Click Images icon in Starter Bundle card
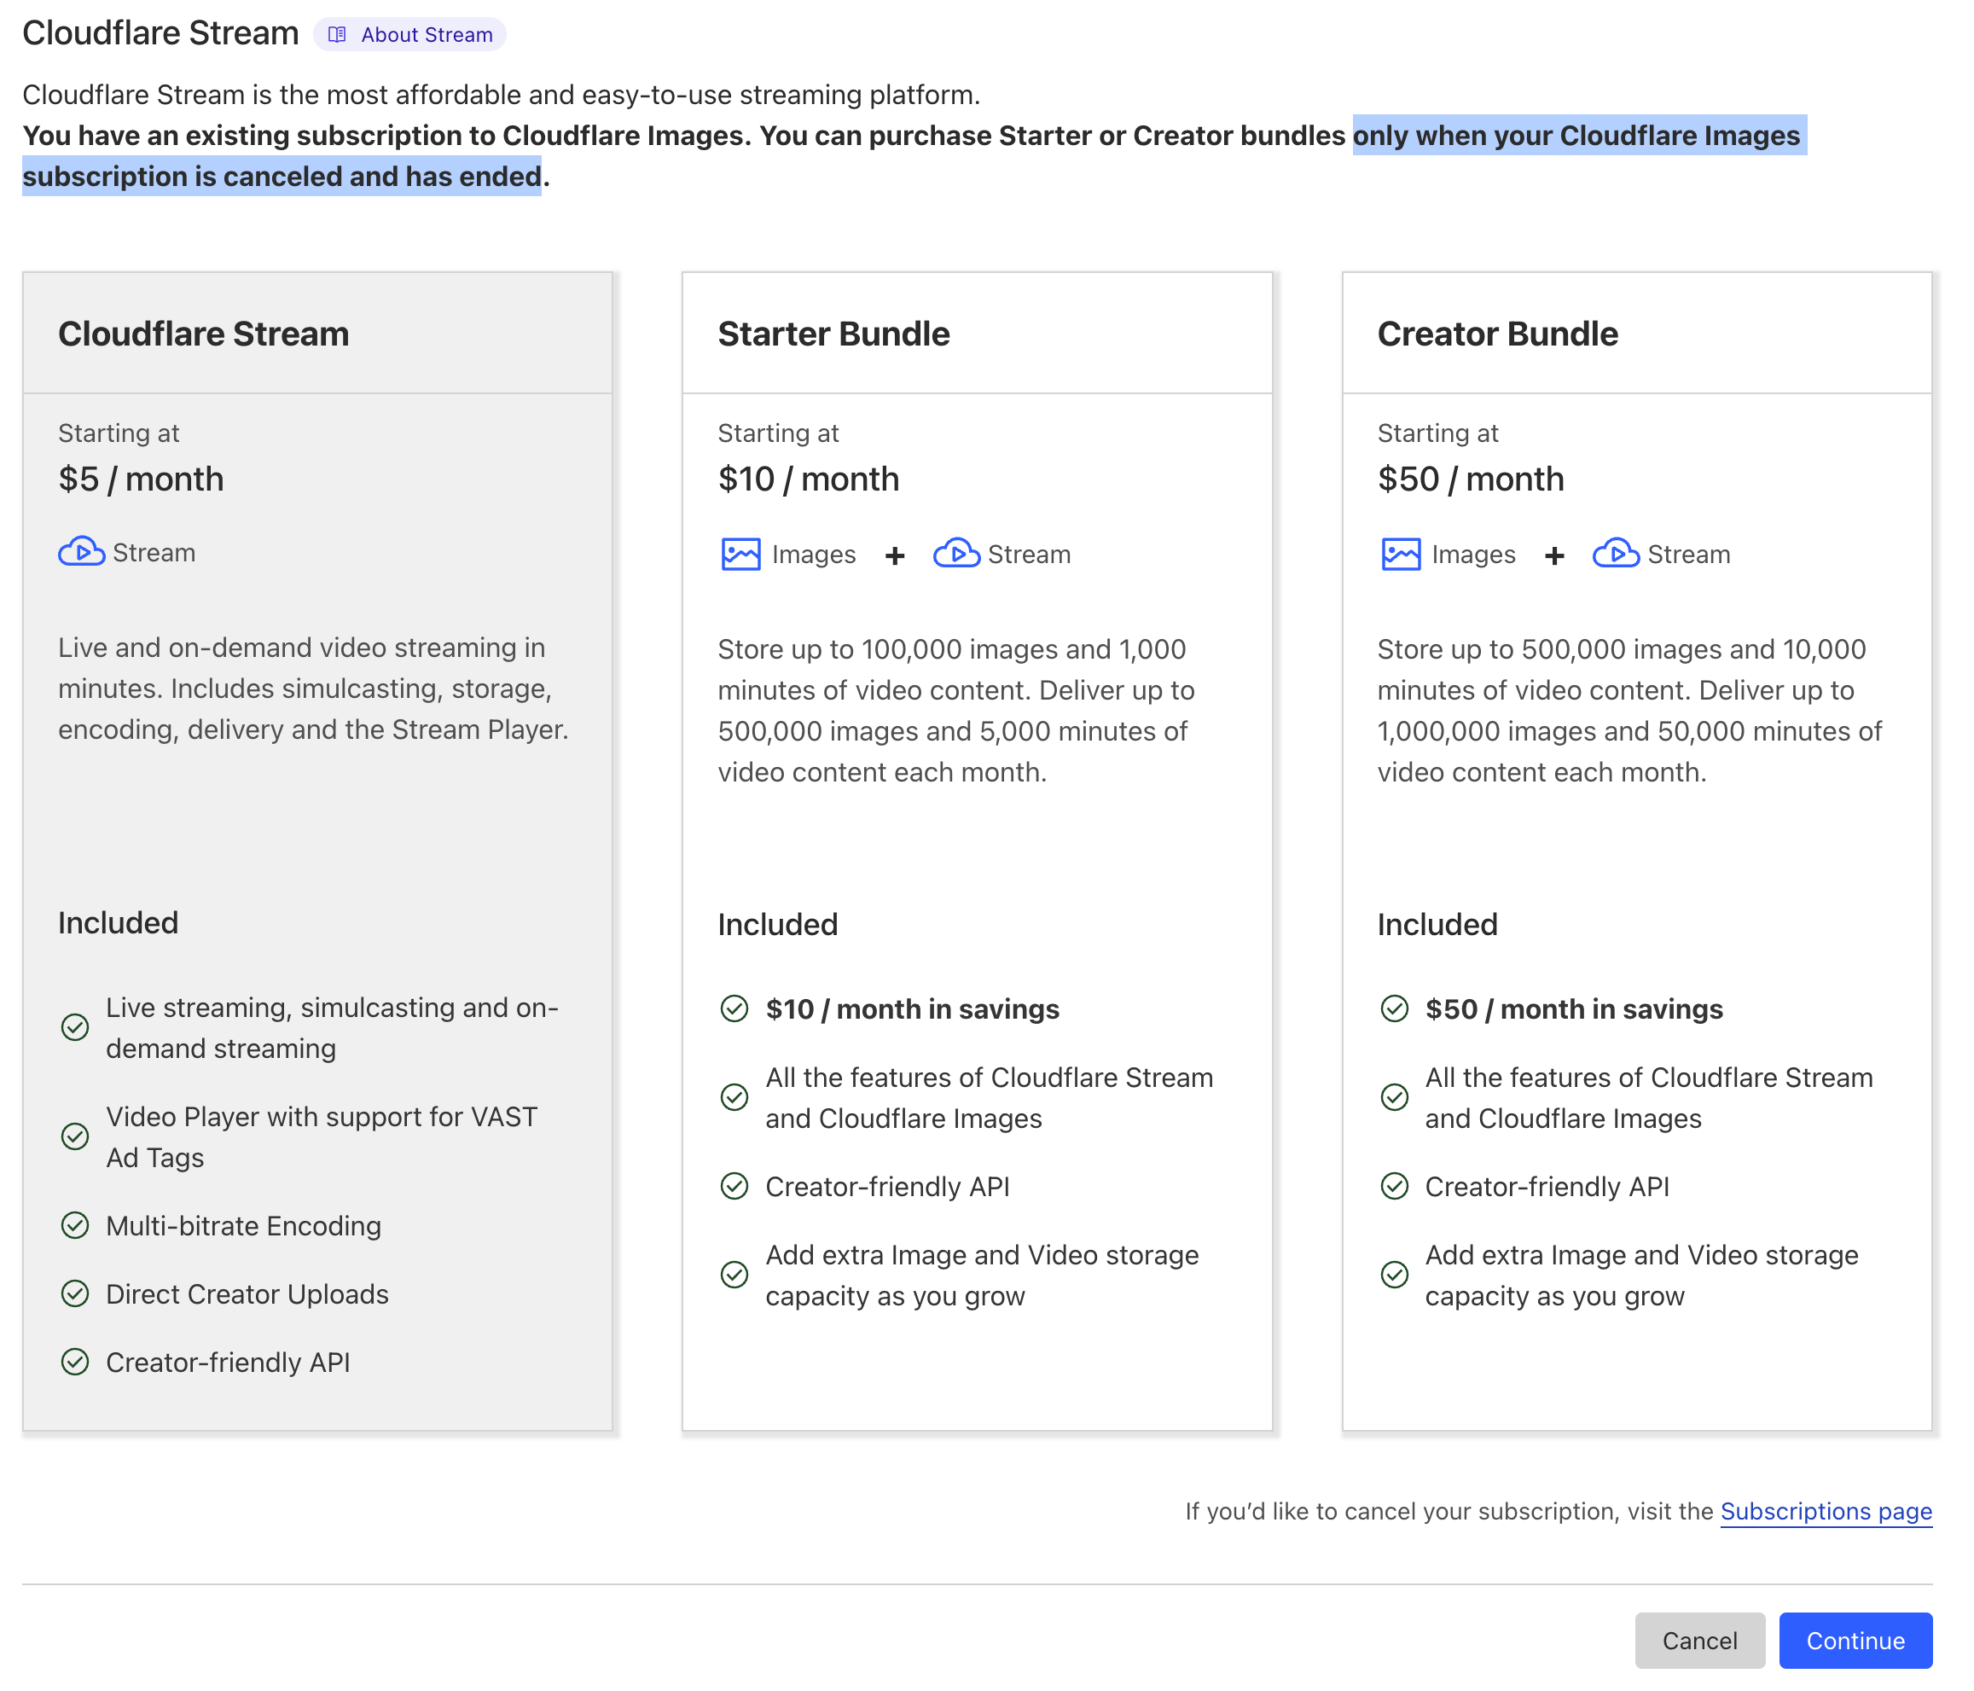This screenshot has width=1974, height=1691. click(x=740, y=554)
